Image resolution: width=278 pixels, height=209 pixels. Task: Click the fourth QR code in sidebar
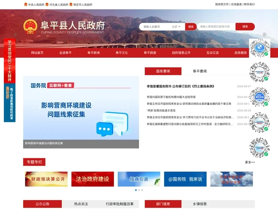pos(259,122)
